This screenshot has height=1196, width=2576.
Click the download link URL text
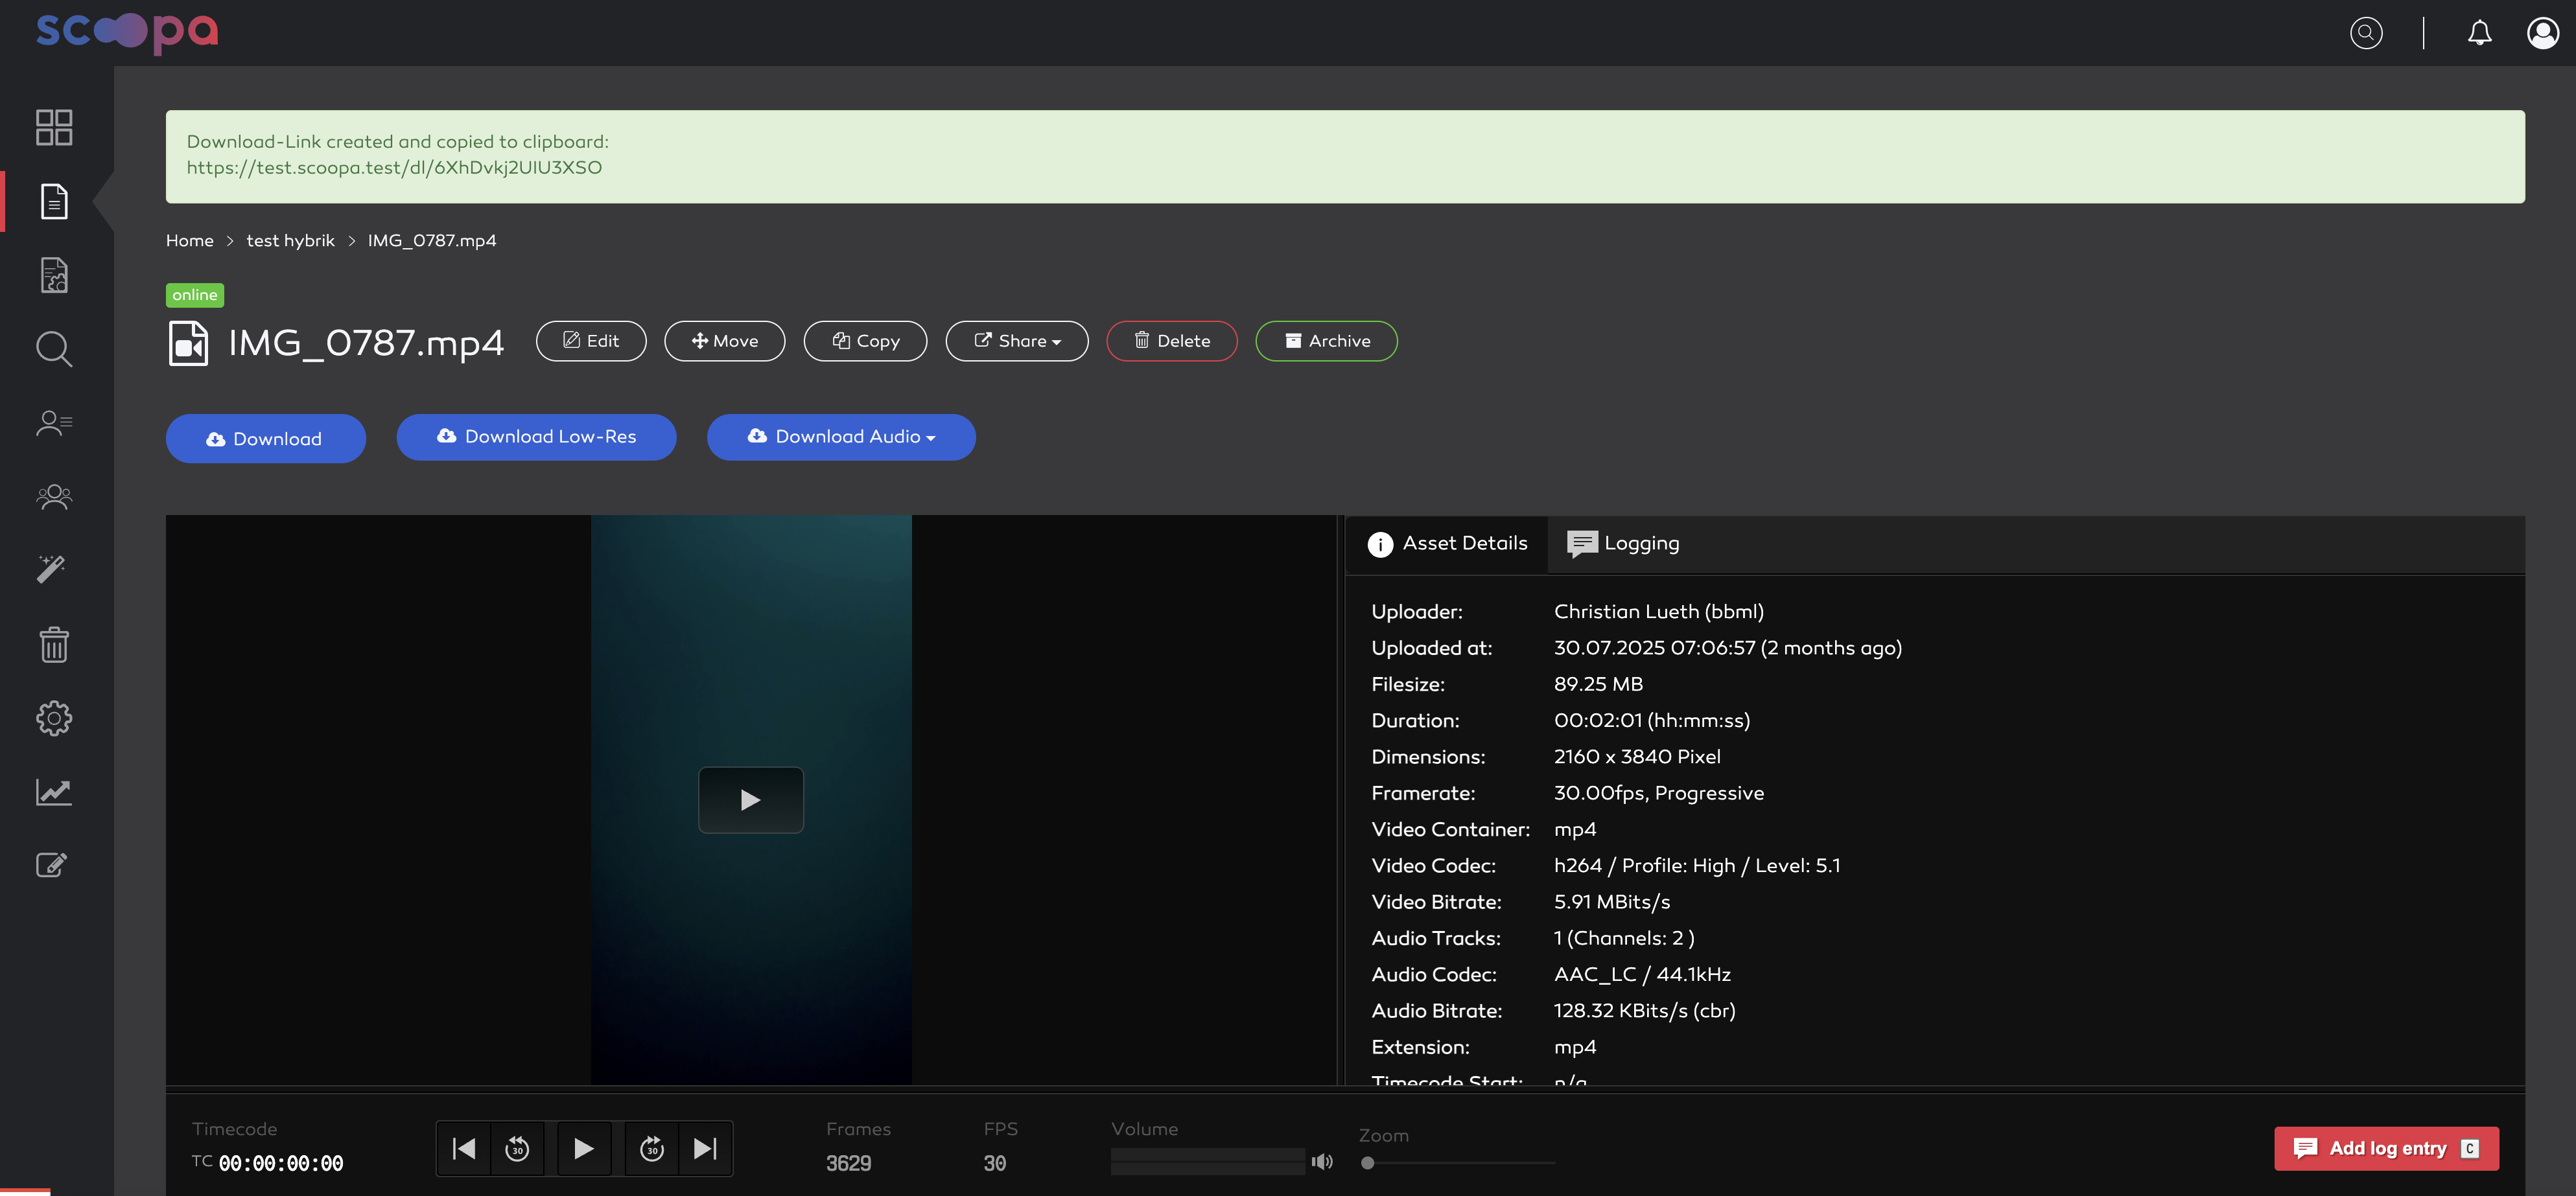(394, 168)
